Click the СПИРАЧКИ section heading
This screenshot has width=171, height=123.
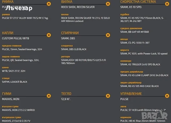tap(70, 33)
